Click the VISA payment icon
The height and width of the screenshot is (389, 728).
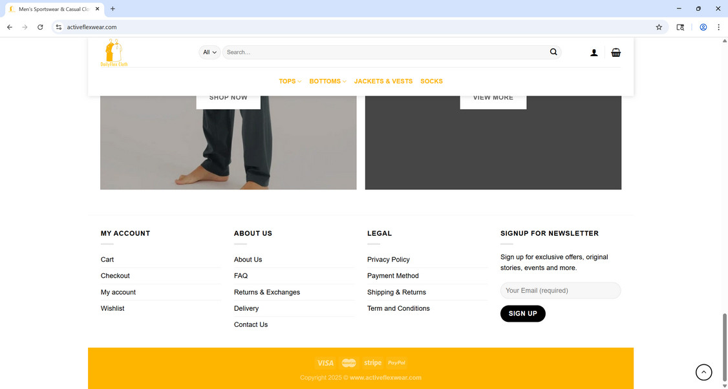[x=325, y=363]
